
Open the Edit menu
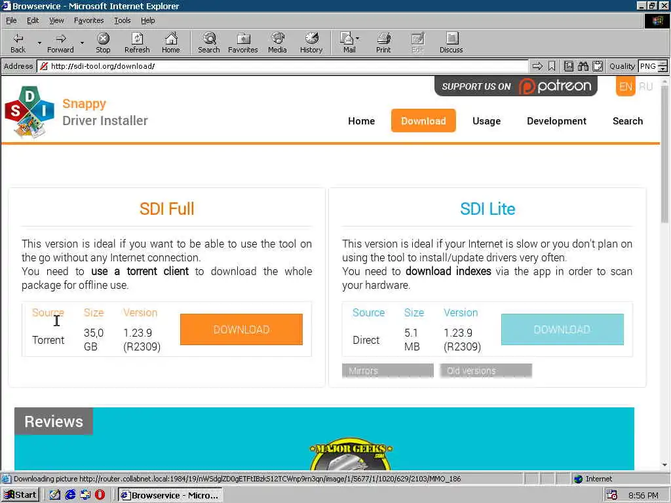click(33, 20)
